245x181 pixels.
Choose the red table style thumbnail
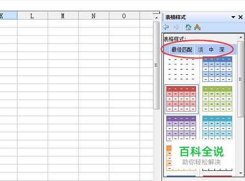tap(181, 99)
